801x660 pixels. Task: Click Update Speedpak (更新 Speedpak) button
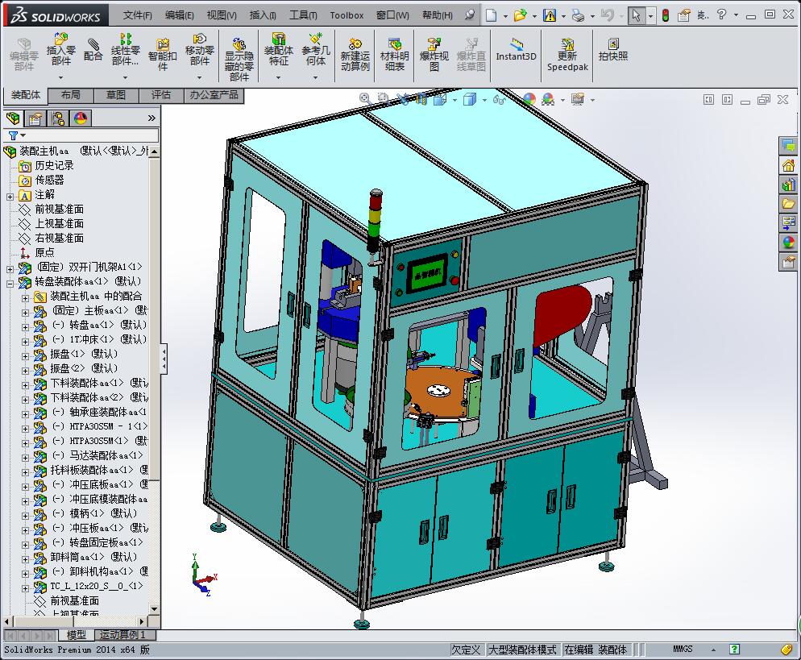[567, 55]
